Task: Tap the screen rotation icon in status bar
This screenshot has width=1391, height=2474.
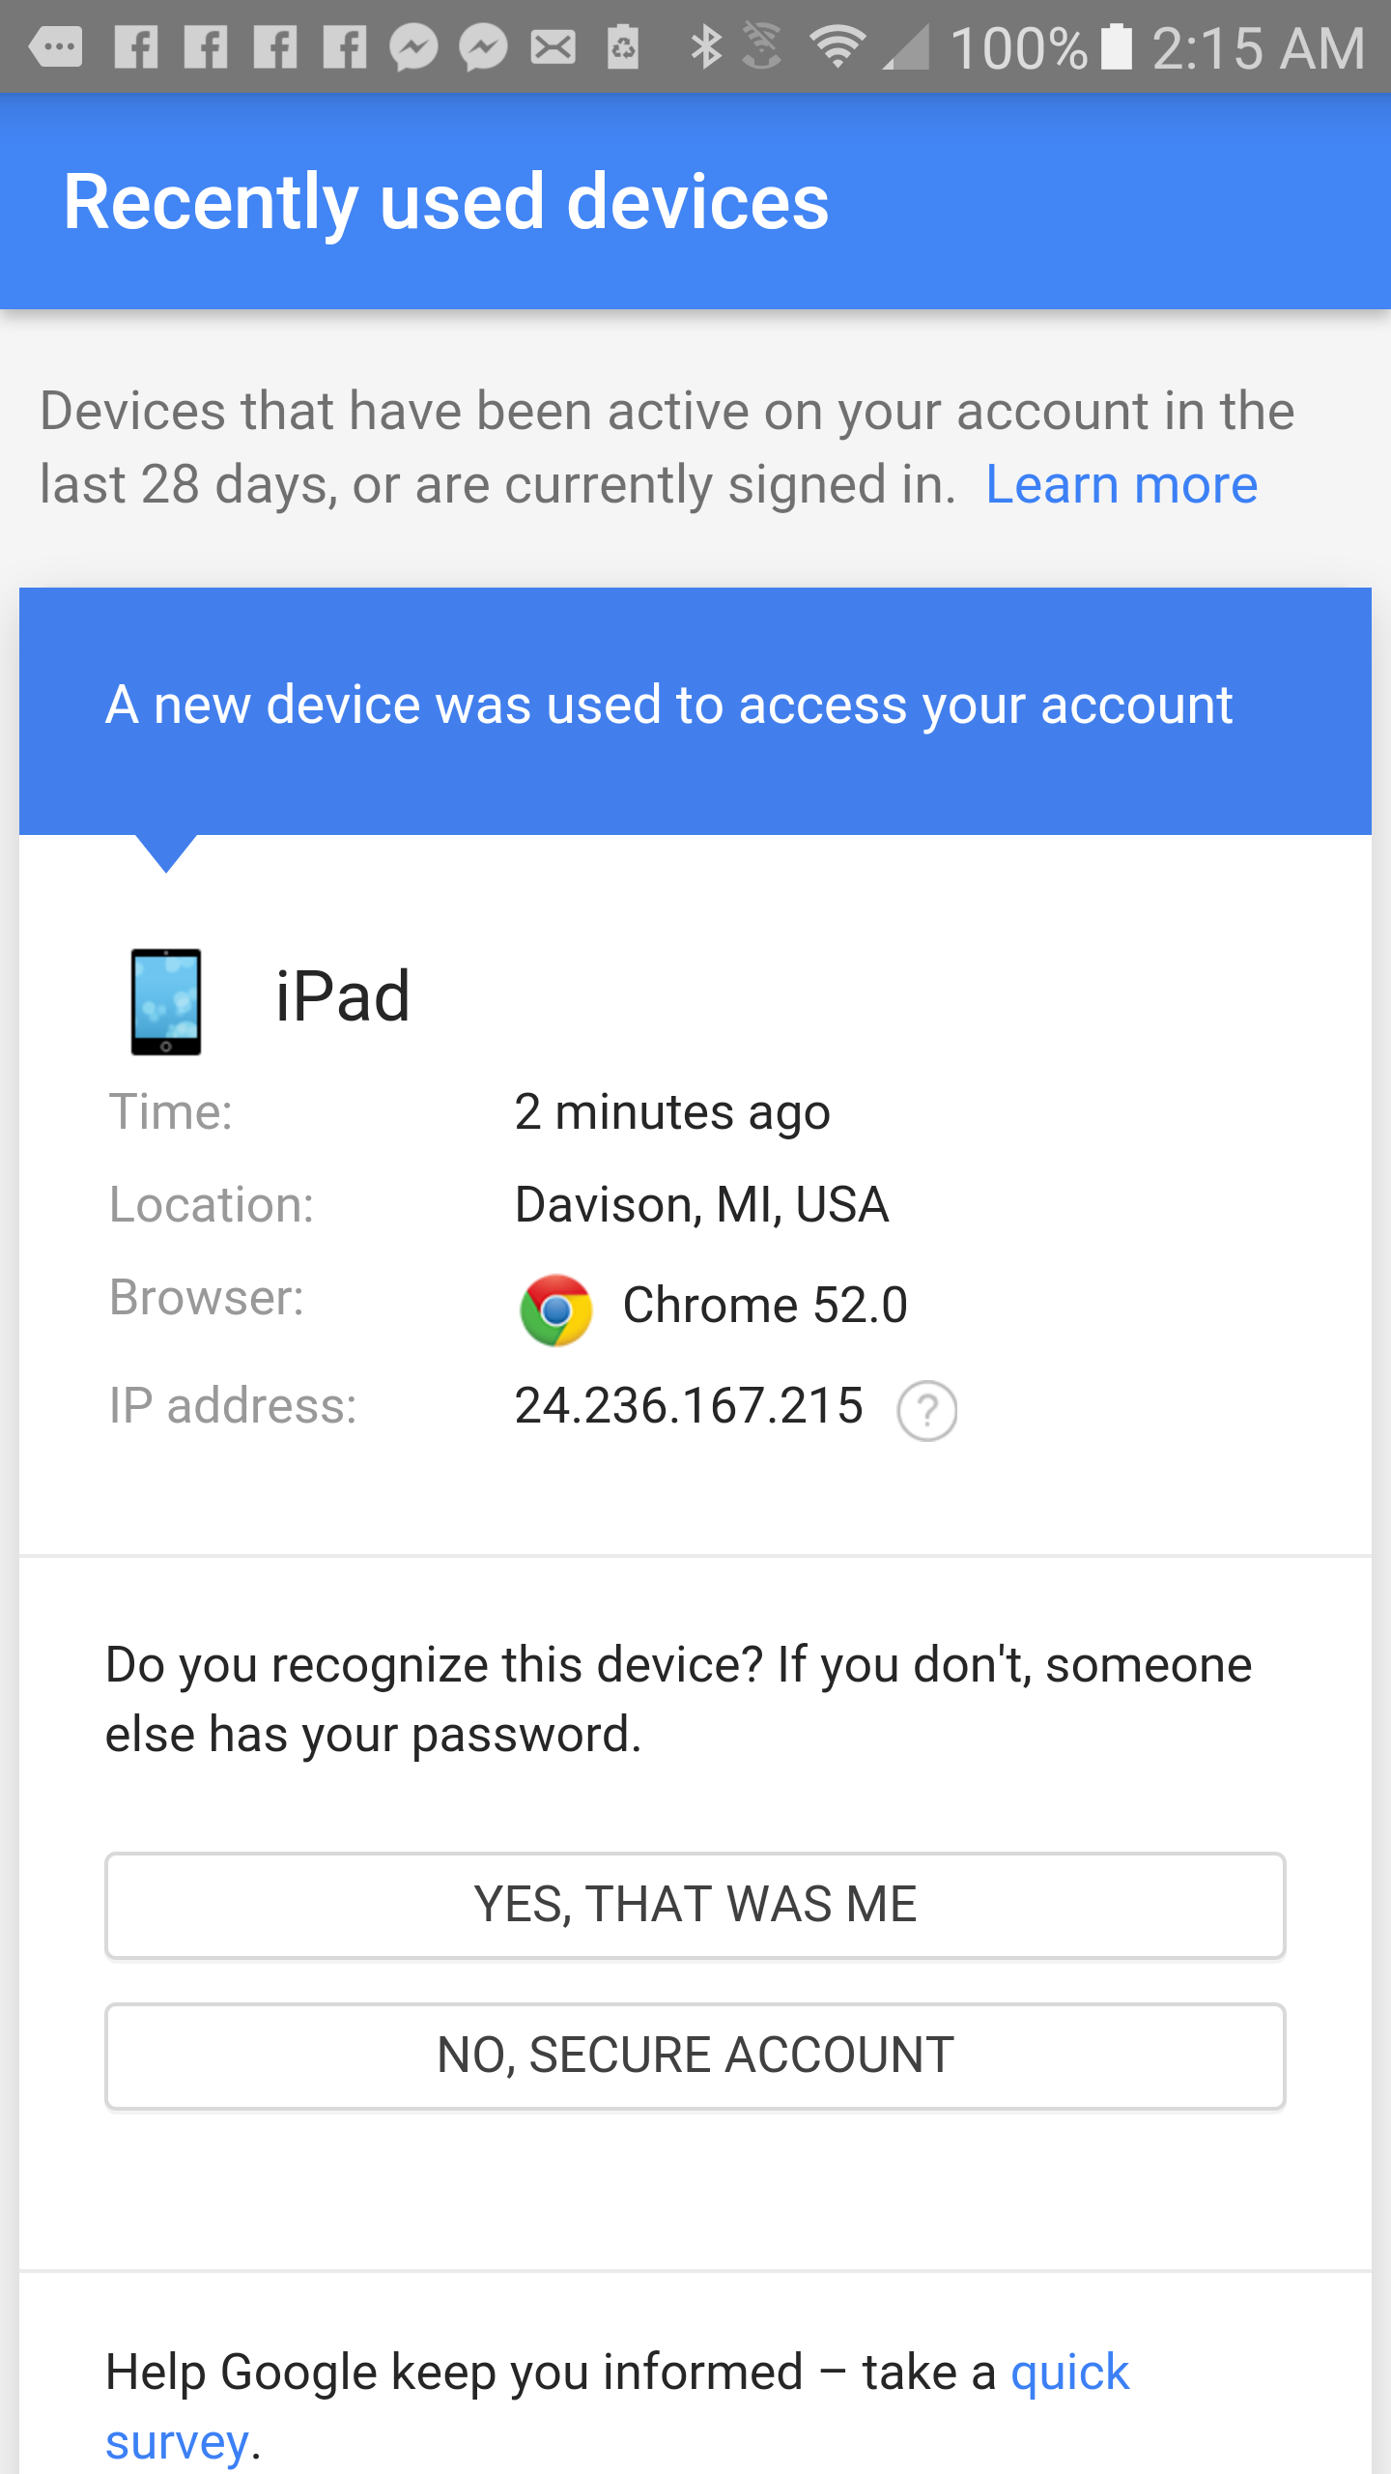Action: tap(763, 46)
